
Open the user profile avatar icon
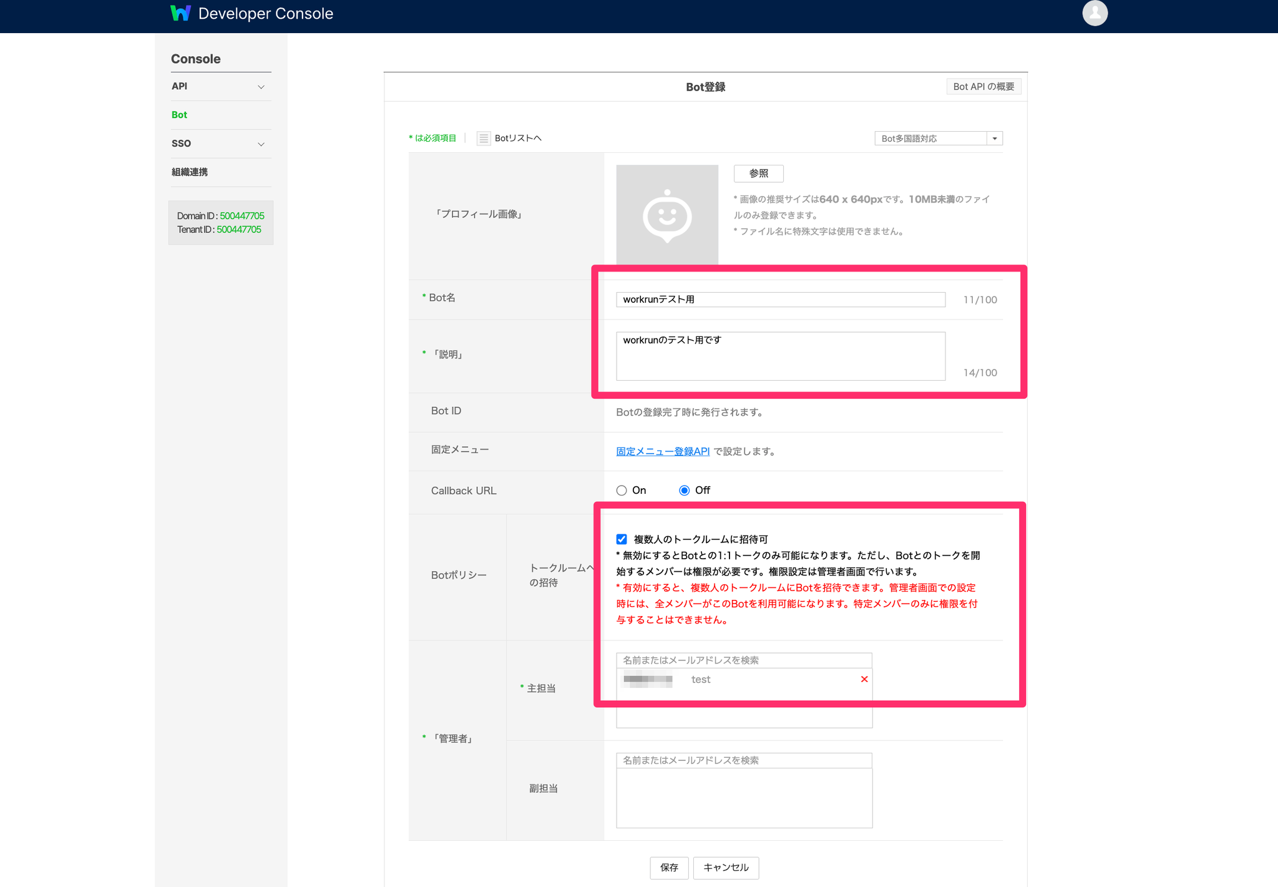[x=1095, y=13]
